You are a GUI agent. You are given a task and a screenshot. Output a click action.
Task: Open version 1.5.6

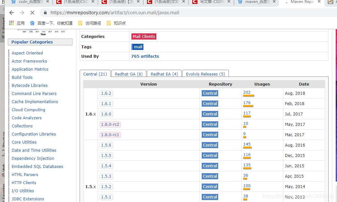106,145
